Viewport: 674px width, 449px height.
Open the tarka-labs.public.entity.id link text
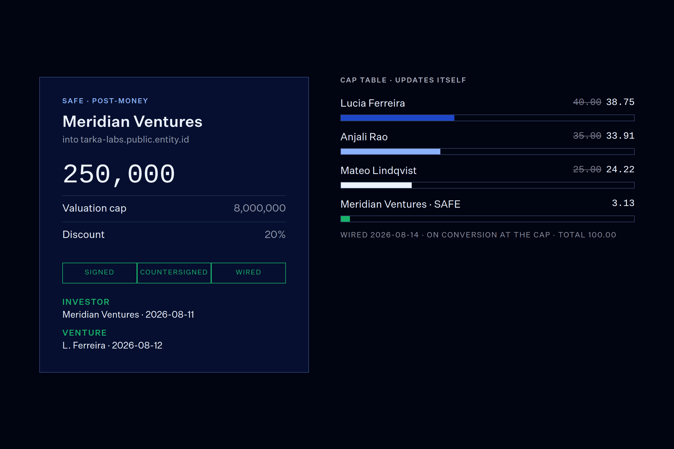135,139
